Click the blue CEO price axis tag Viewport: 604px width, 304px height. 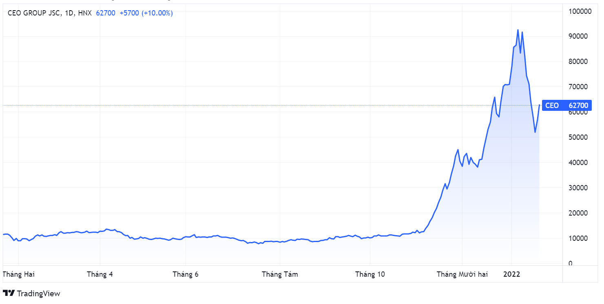pyautogui.click(x=566, y=106)
